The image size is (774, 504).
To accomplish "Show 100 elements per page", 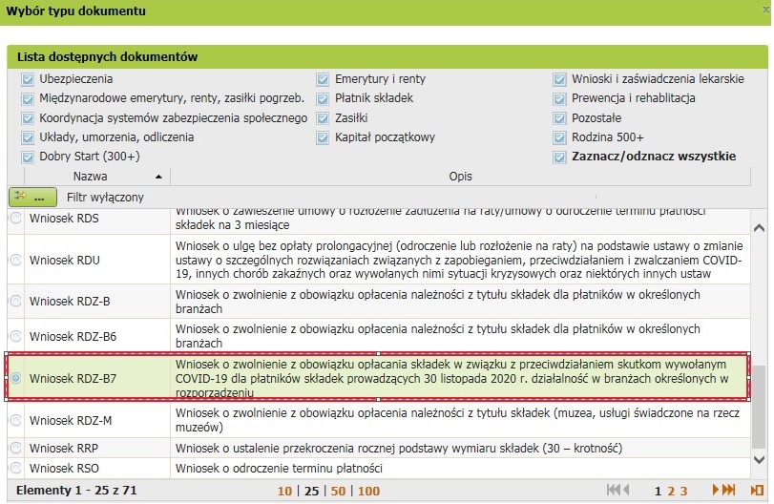I will (368, 491).
